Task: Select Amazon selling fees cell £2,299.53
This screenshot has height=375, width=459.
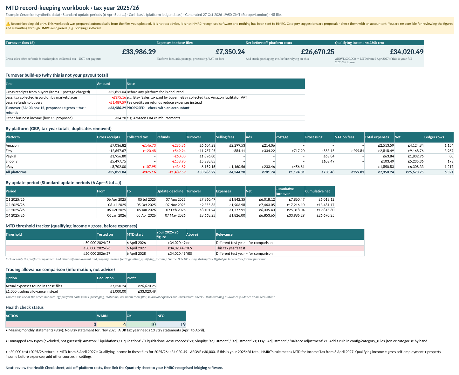Action: click(x=230, y=145)
